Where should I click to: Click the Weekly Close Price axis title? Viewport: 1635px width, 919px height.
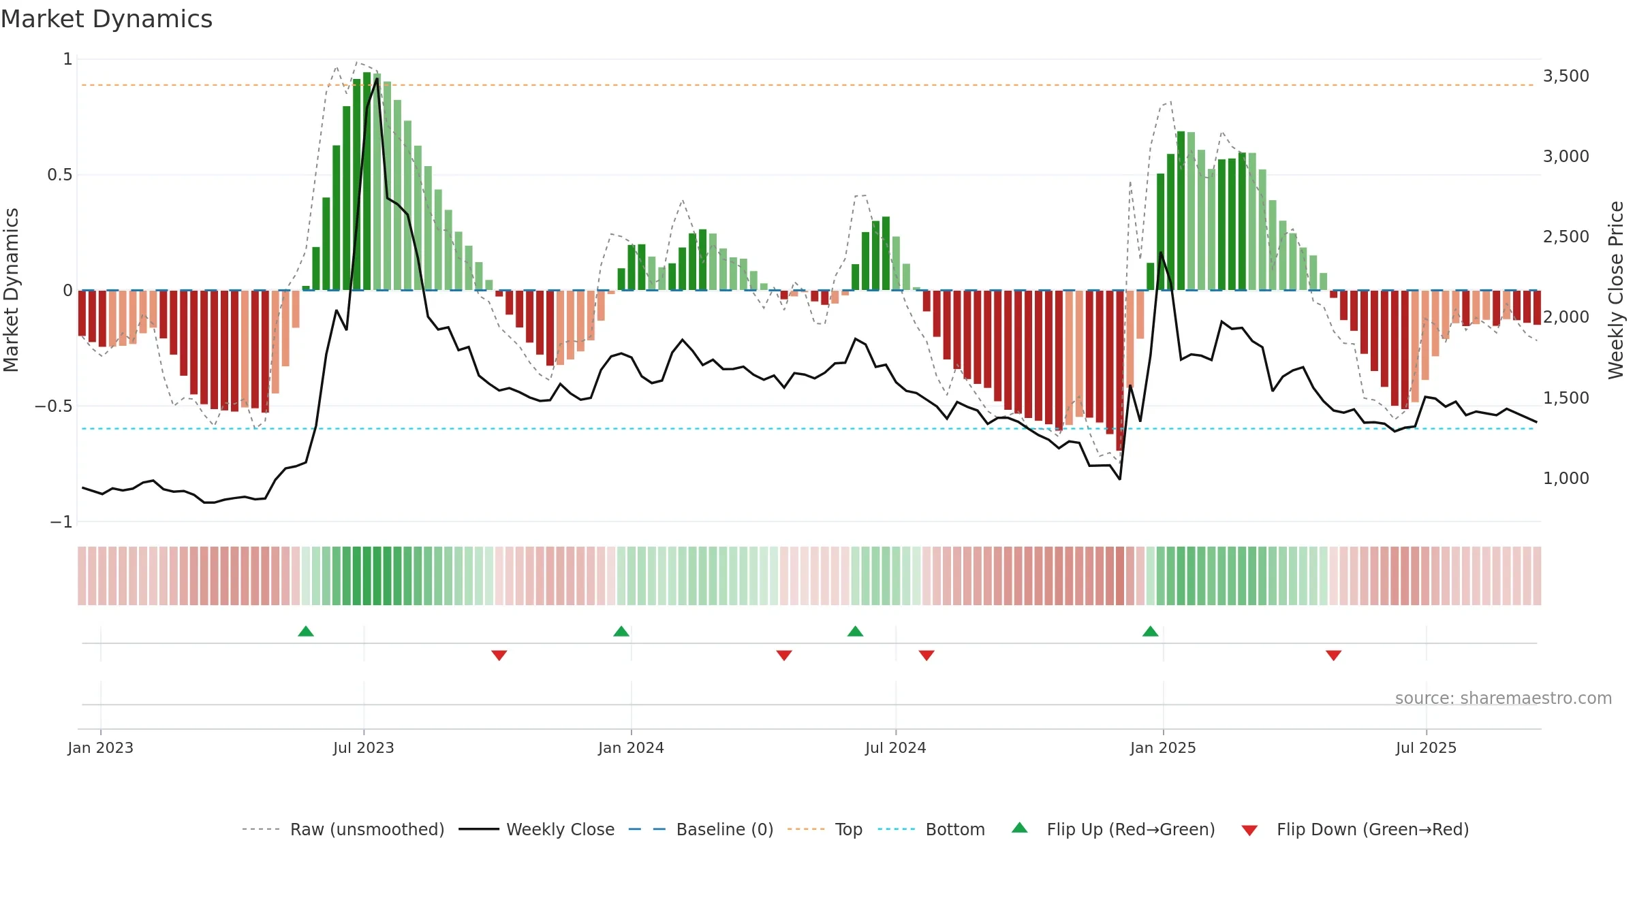(1616, 290)
